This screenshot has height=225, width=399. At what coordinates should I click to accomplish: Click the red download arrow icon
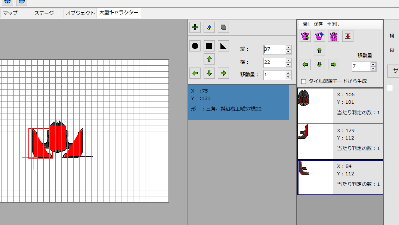348,36
